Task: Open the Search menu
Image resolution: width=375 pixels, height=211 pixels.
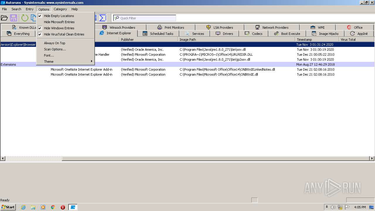Action: coord(16,9)
